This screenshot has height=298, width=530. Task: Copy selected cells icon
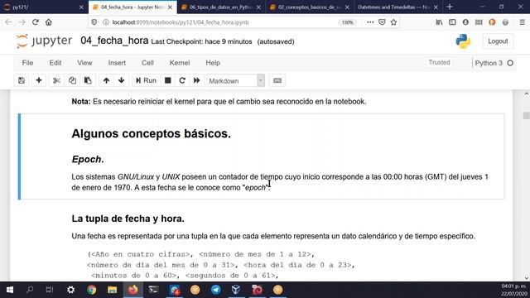72,80
